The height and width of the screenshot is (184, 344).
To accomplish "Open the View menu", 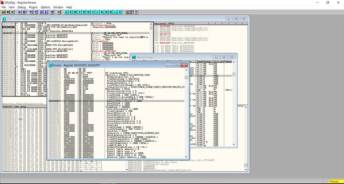I will click(x=11, y=7).
